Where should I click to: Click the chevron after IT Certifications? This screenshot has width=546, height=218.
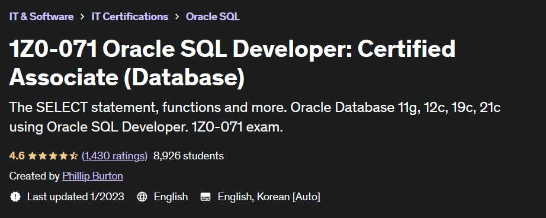tap(177, 17)
